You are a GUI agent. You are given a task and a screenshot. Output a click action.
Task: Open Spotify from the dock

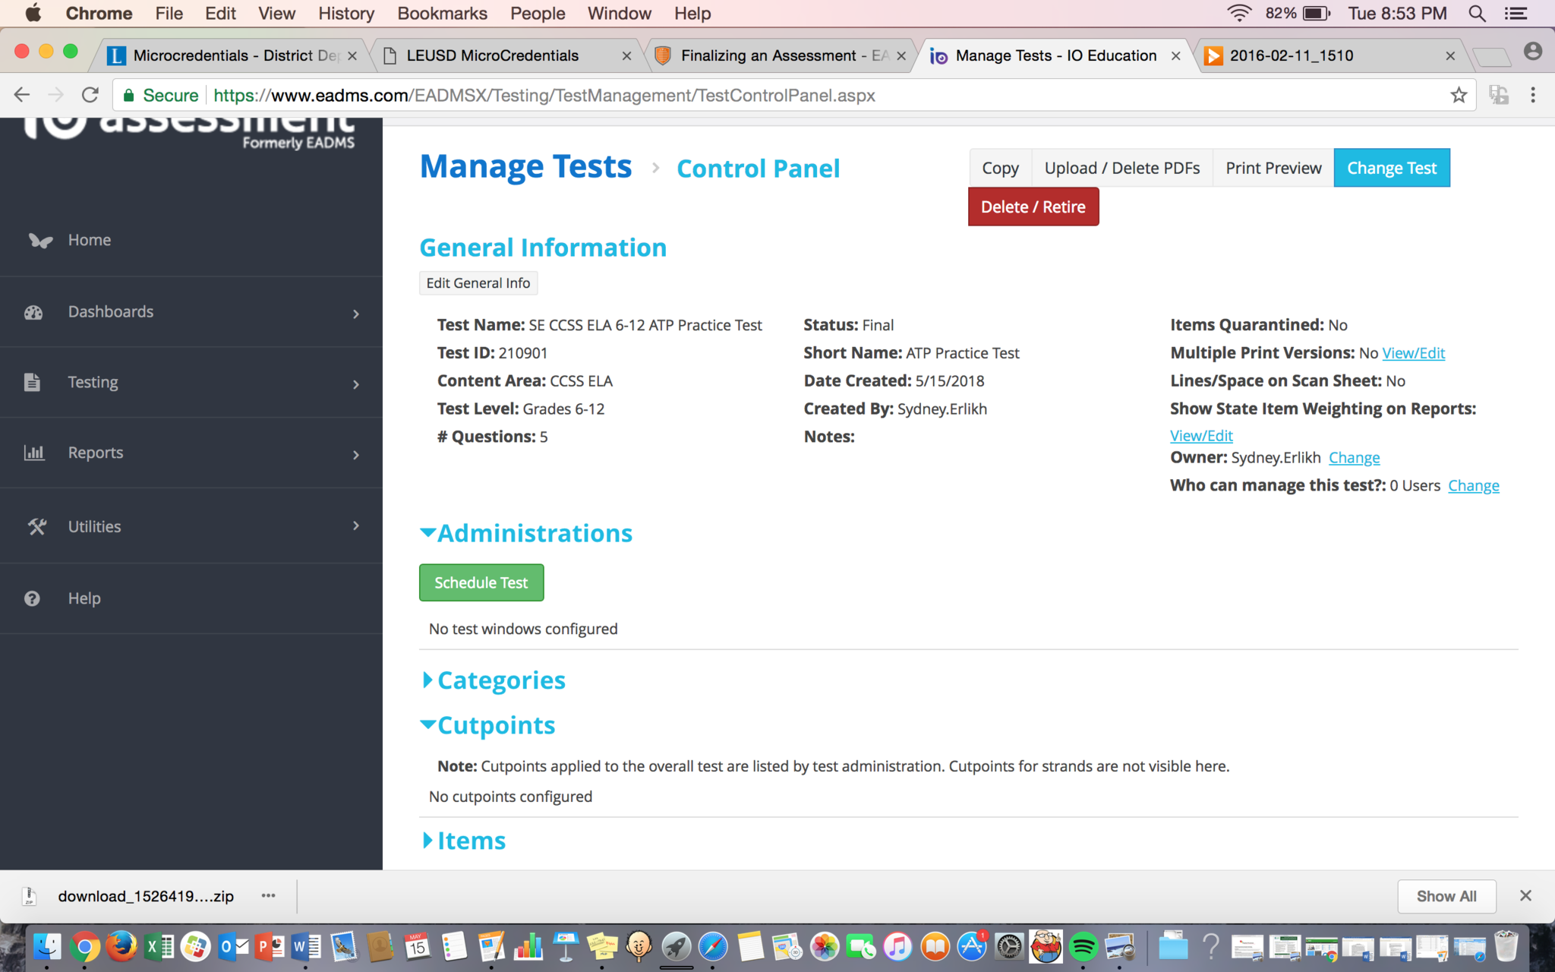[1083, 947]
